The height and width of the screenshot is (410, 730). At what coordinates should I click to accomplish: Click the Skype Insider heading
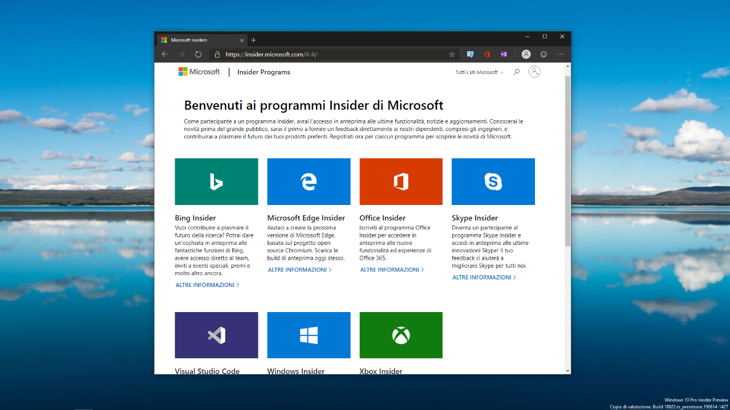[475, 218]
